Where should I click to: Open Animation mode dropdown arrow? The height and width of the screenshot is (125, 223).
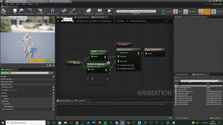pos(197,11)
